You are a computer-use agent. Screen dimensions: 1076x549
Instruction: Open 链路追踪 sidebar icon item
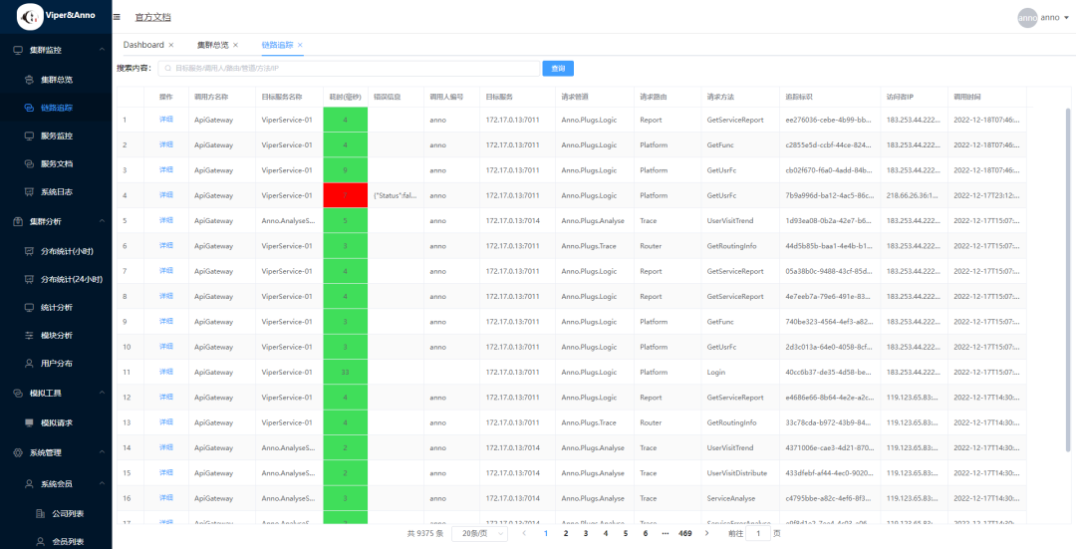click(56, 108)
